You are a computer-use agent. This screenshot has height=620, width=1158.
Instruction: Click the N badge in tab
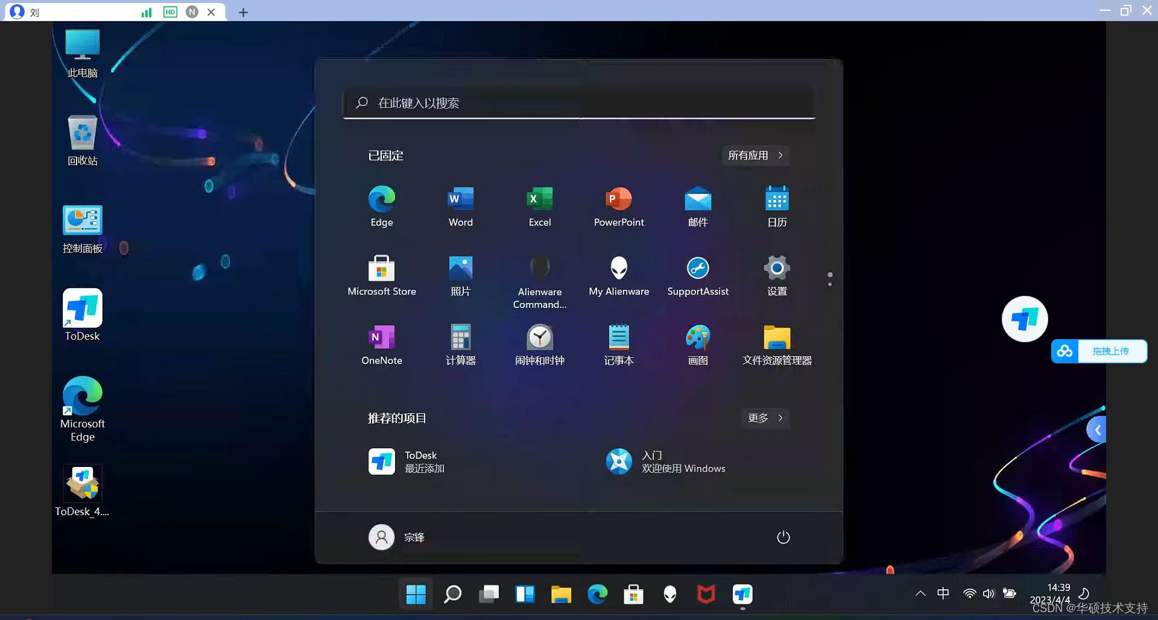click(192, 12)
